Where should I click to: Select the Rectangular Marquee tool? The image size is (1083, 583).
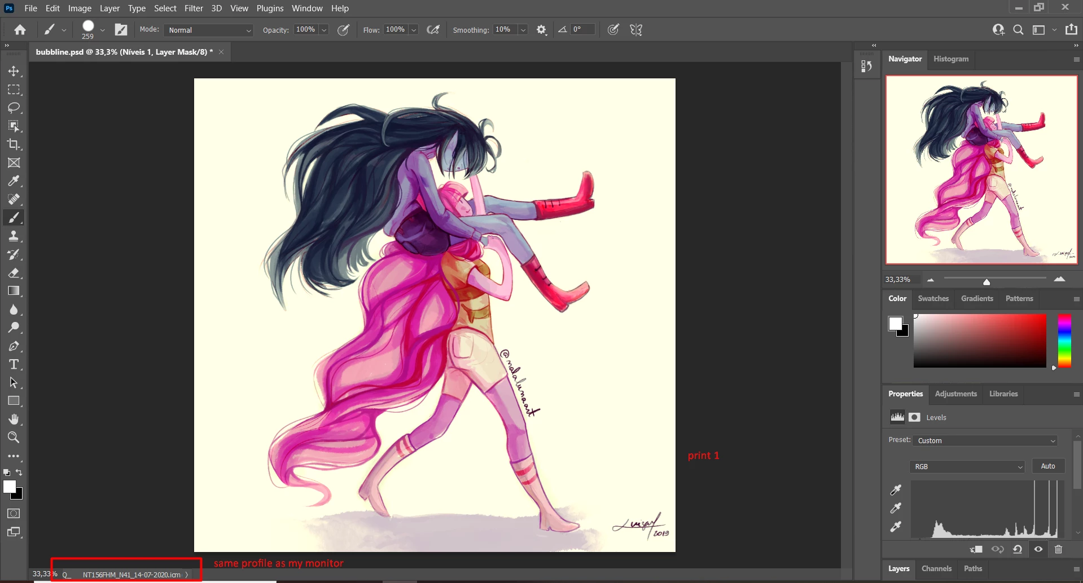(14, 90)
